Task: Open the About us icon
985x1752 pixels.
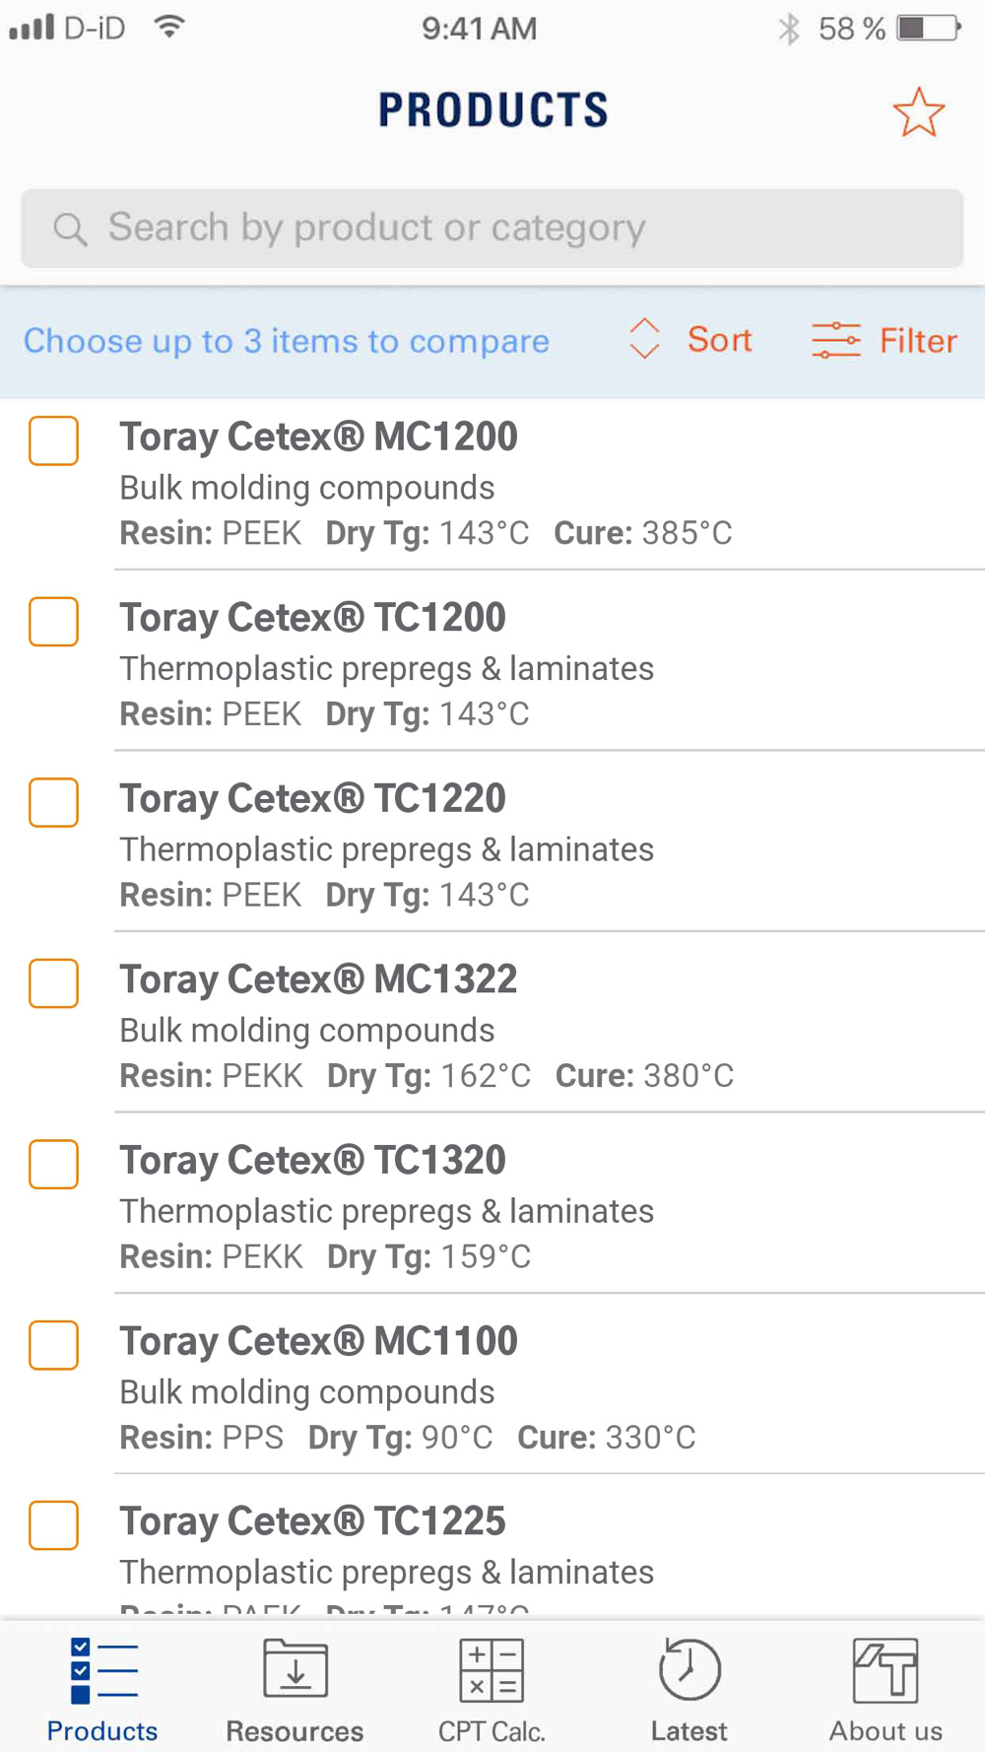Action: (886, 1669)
